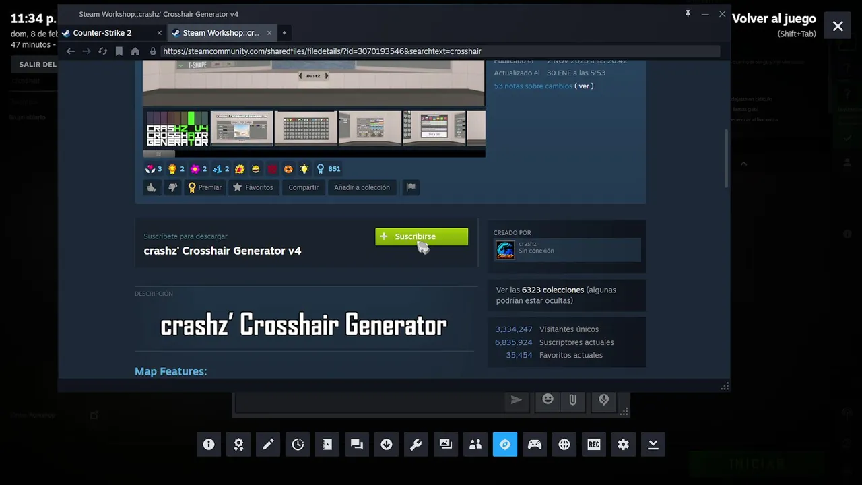Open the downloads arrow icon in overlay toolbar

387,445
